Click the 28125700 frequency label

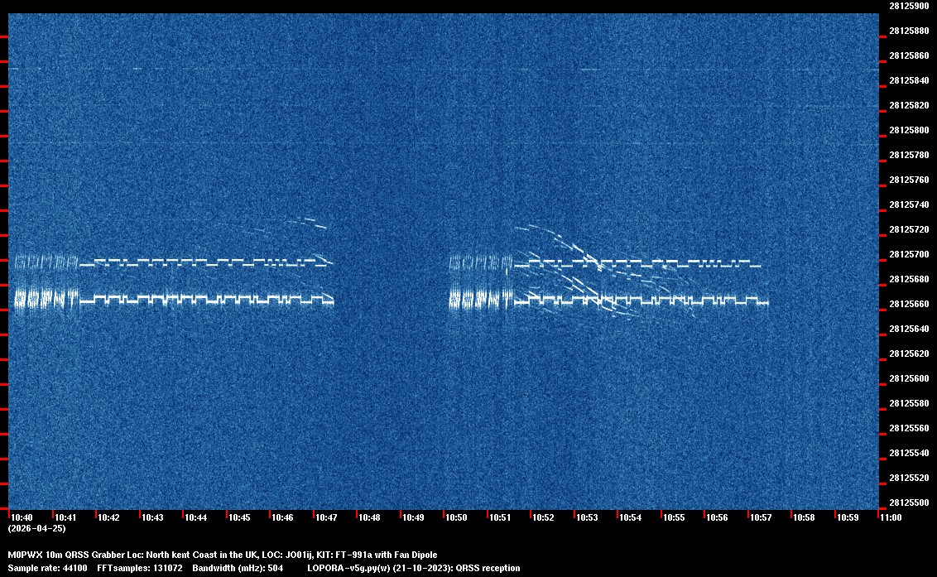pos(908,254)
